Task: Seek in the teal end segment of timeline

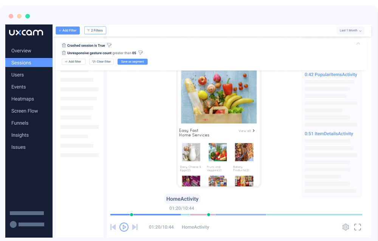Action: [314, 215]
